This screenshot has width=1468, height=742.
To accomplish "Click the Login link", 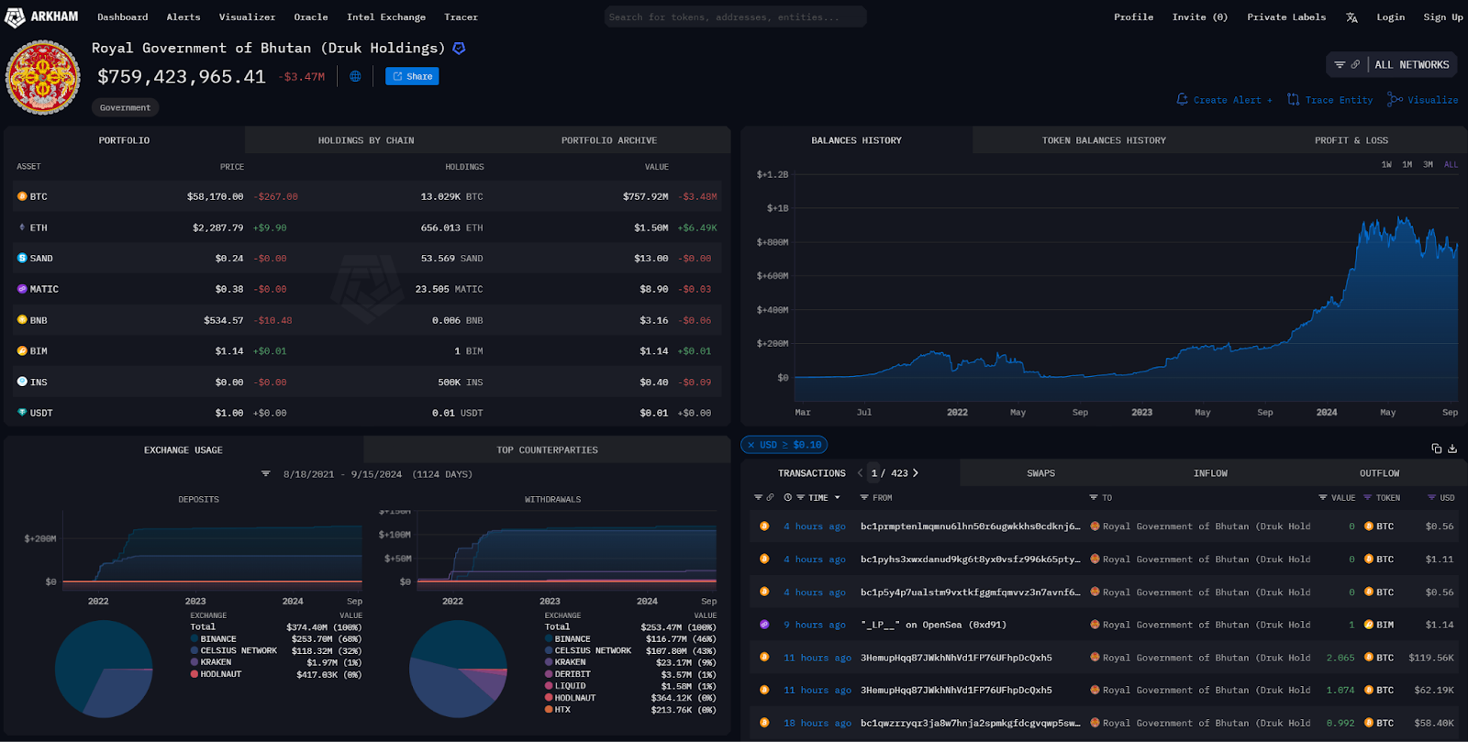I will click(x=1390, y=17).
